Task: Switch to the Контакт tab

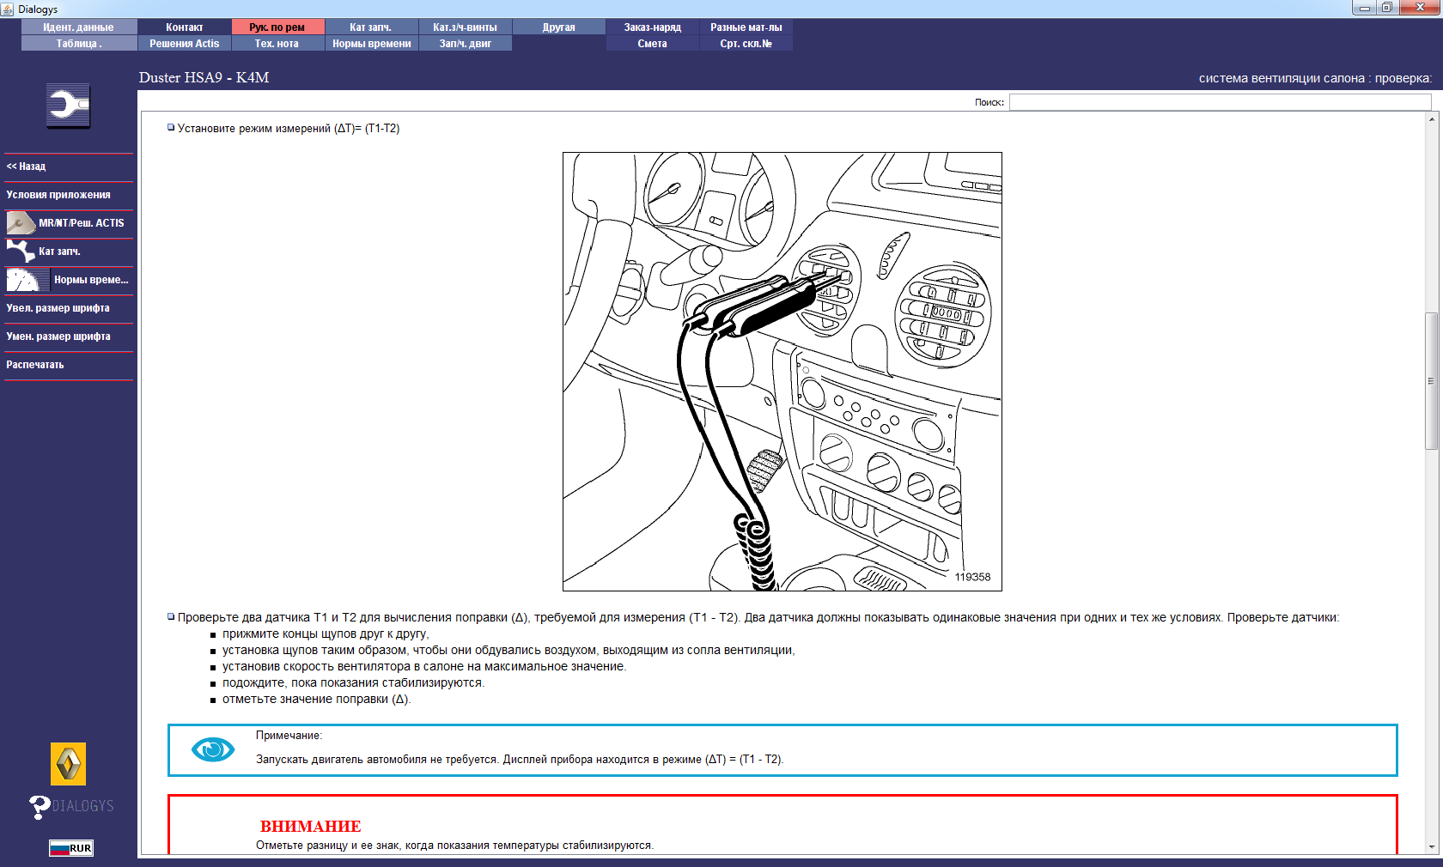Action: [185, 27]
